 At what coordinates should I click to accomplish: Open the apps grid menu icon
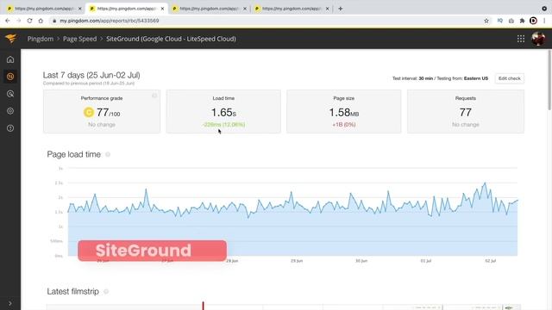(521, 39)
